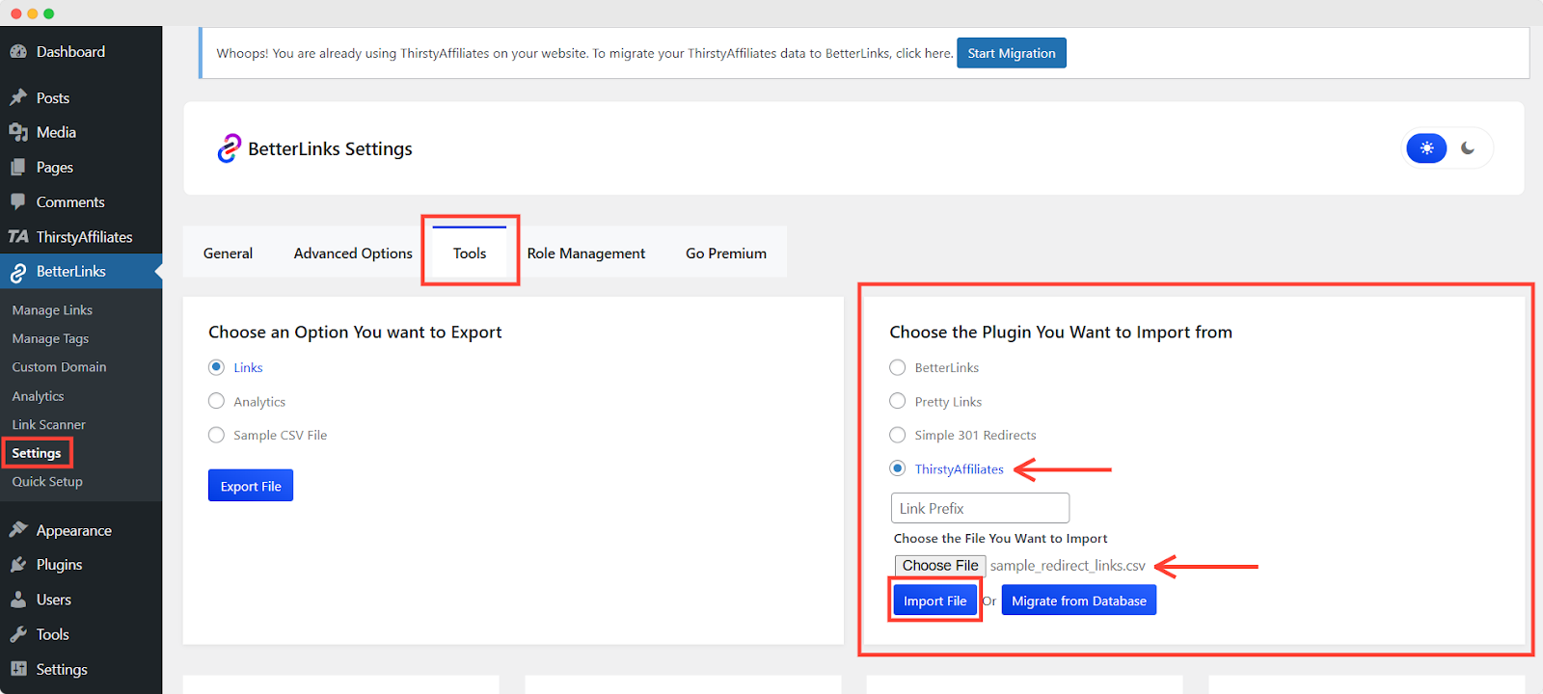Switch to dark mode moon icon
Viewport: 1543px width, 694px height.
(1468, 148)
